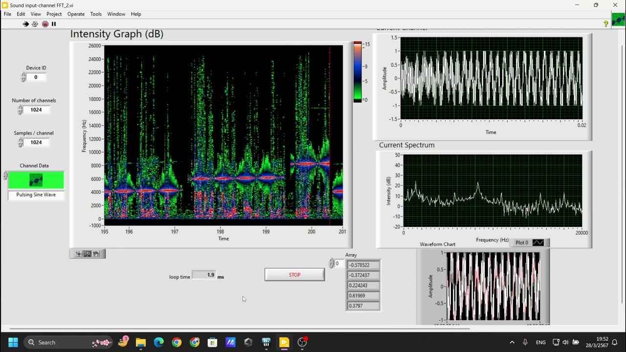This screenshot has width=626, height=352.
Task: Click the microphone tray icon
Action: [525, 342]
